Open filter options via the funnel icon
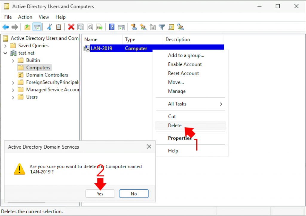Image resolution: width=306 pixels, height=216 pixels. coord(162,27)
